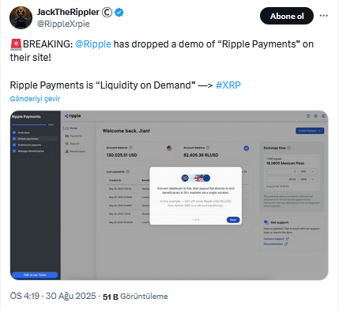Open the USD currency dropdown
Image resolution: width=339 pixels, height=310 pixels.
(x=307, y=172)
